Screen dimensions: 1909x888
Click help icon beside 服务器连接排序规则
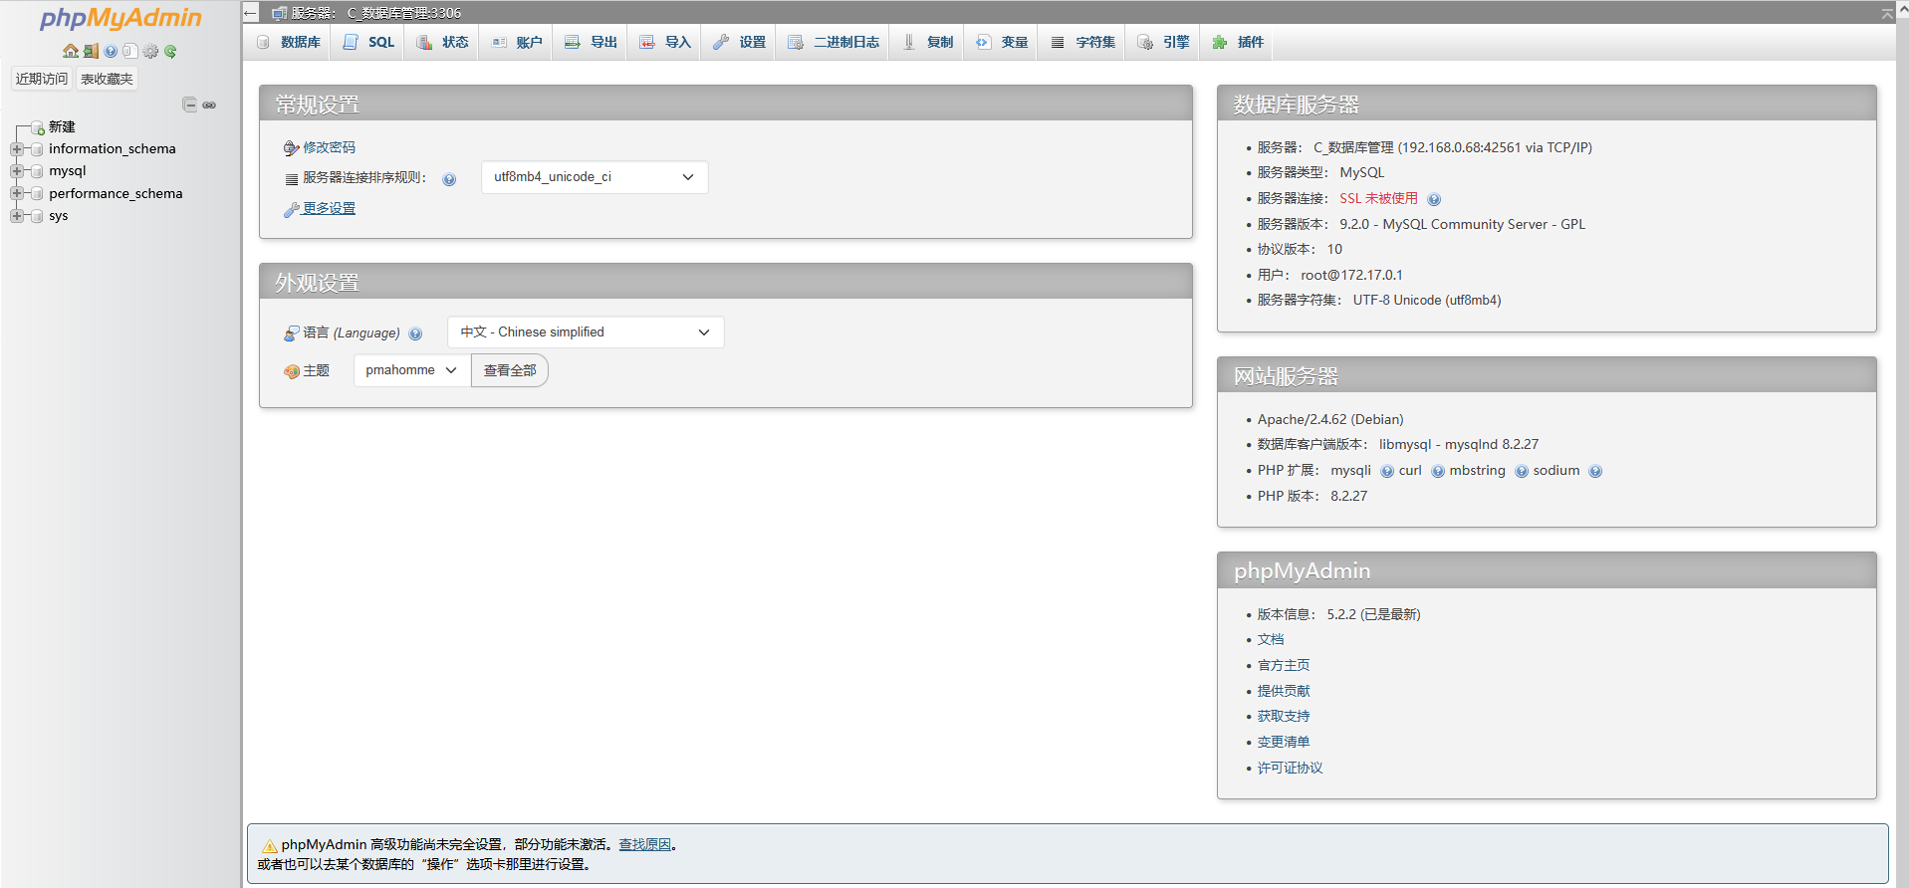(449, 179)
